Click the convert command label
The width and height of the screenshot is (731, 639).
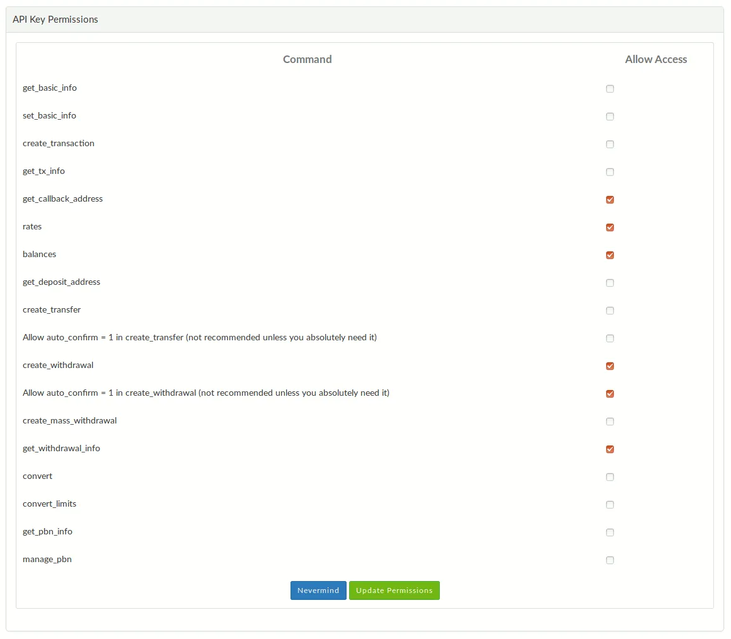(37, 476)
